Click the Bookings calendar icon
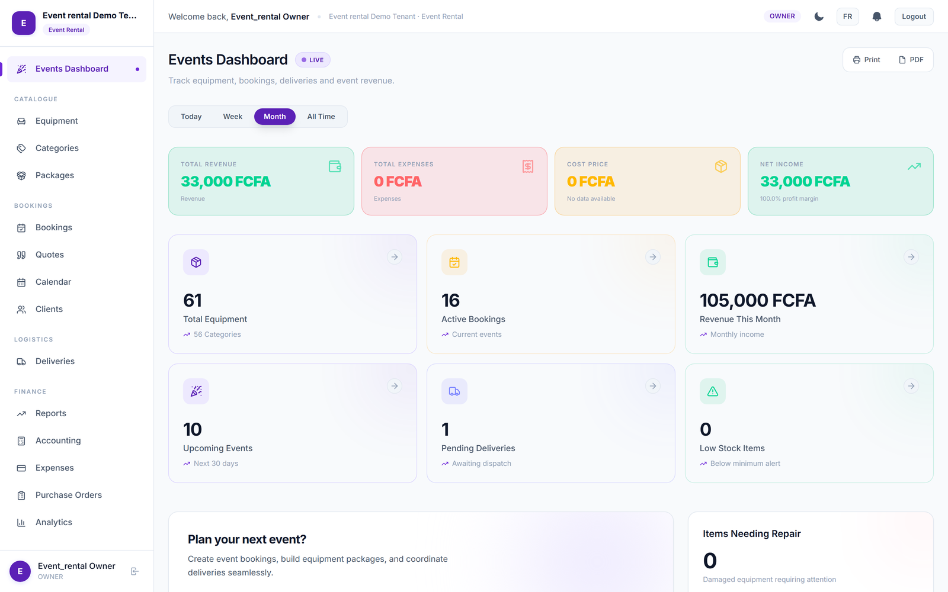The image size is (948, 592). 21,227
